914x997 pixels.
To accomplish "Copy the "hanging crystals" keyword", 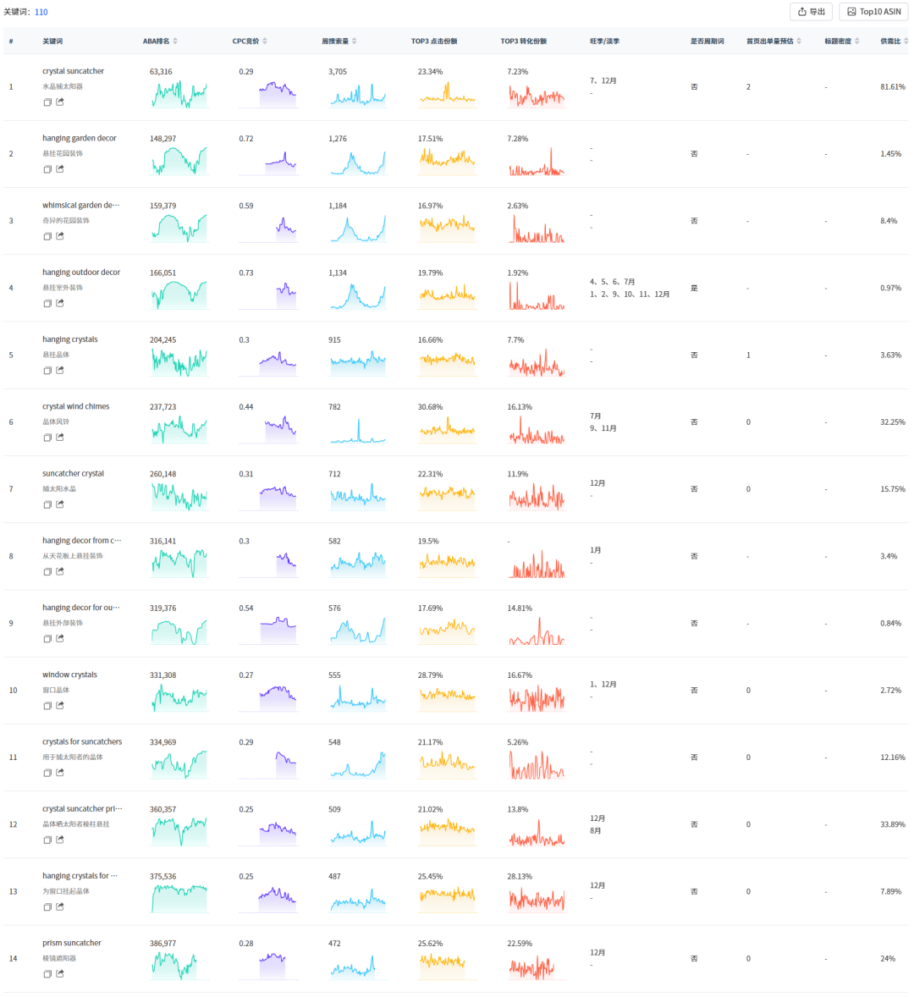I will [47, 371].
